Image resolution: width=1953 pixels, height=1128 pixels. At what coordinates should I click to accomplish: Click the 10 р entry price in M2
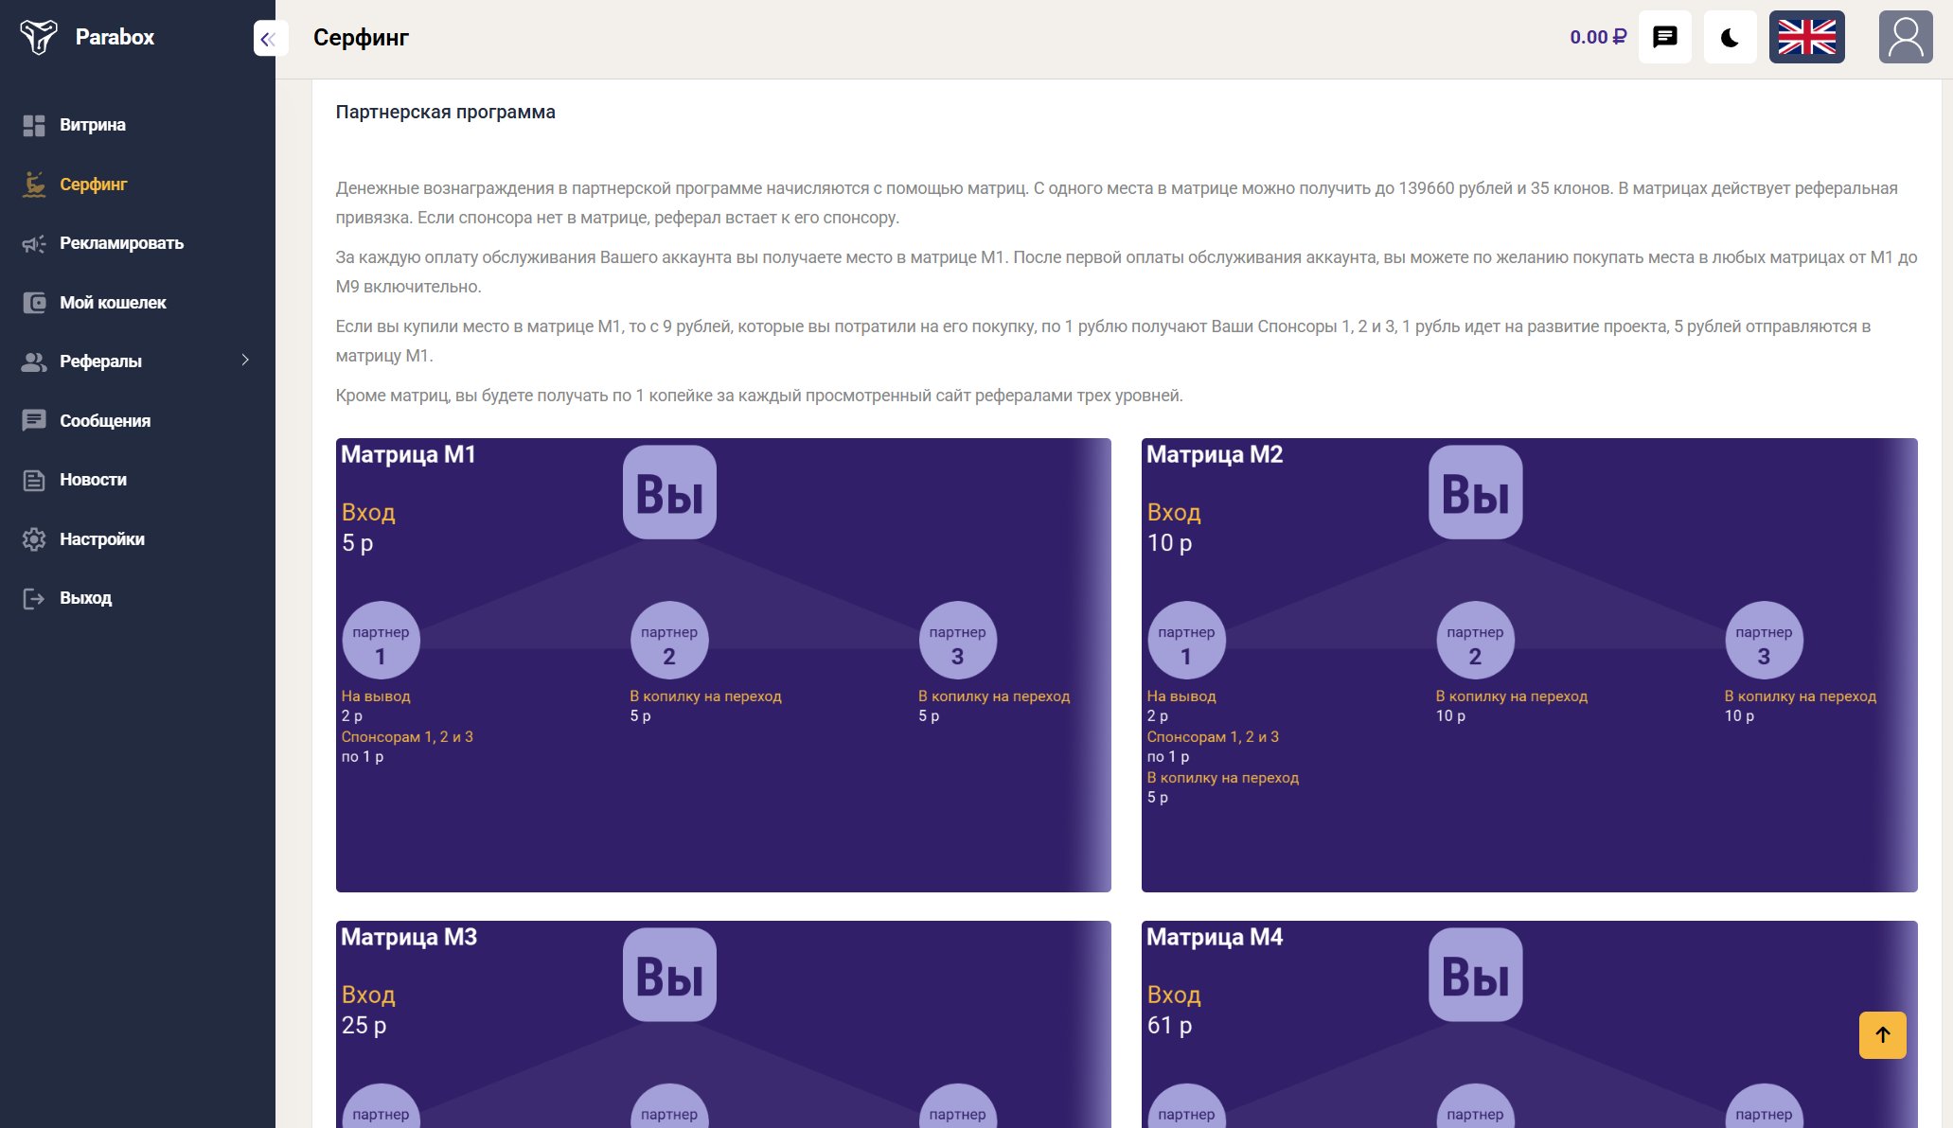click(x=1170, y=543)
